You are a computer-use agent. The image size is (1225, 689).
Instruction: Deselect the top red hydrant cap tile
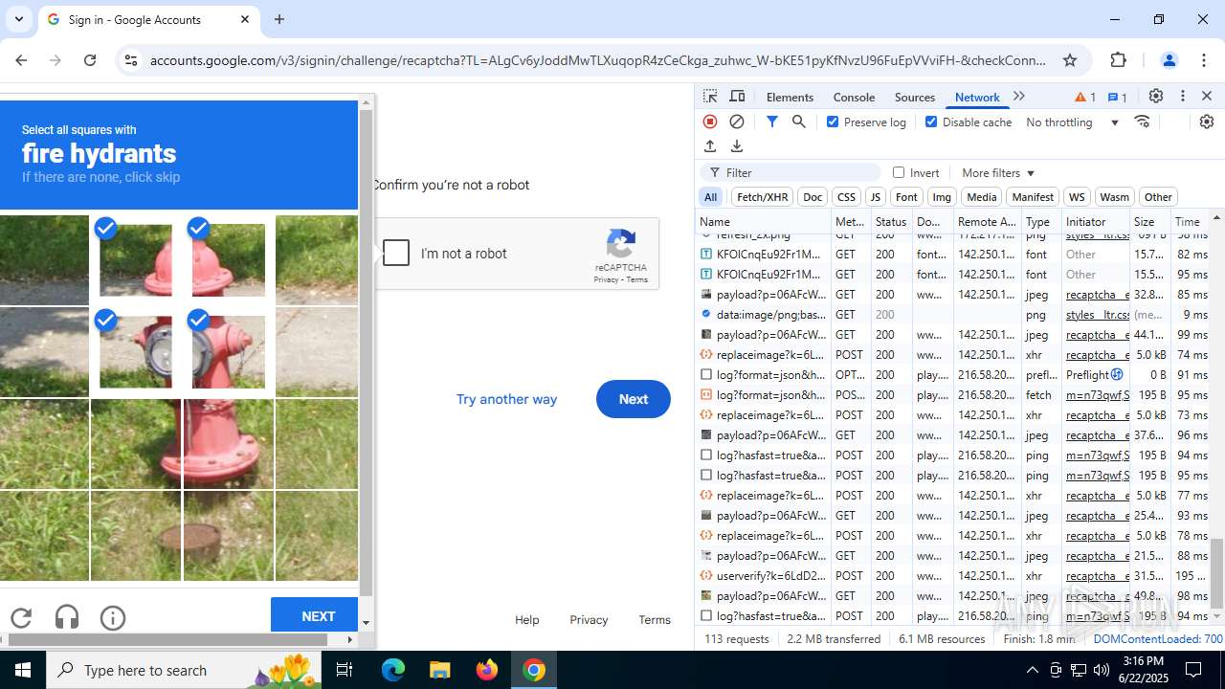[229, 260]
